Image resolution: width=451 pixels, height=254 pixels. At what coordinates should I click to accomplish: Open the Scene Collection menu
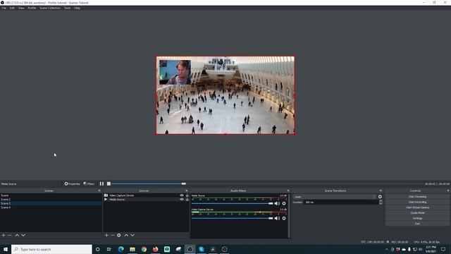[50, 8]
